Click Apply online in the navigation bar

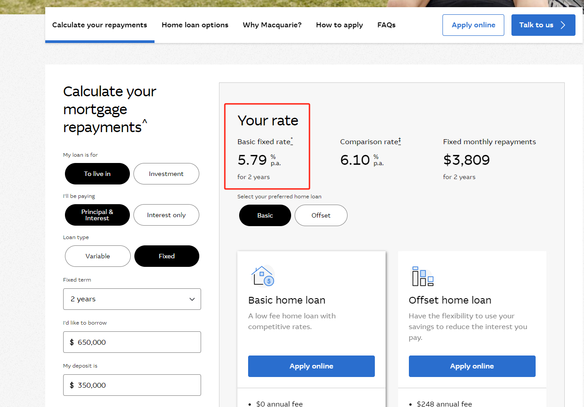473,25
